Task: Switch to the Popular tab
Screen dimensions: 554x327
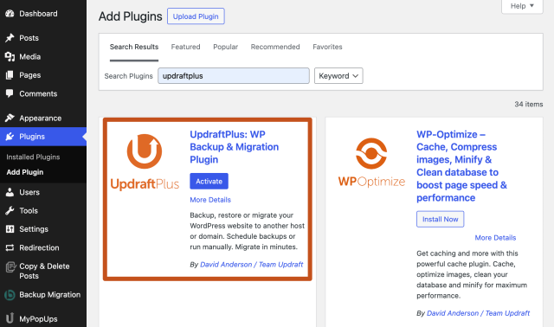Action: click(225, 47)
